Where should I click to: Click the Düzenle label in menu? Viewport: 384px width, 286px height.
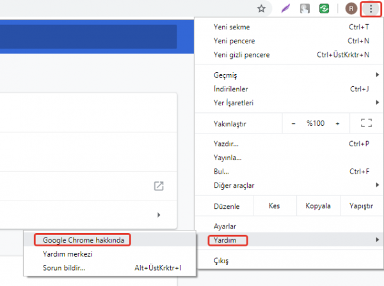pyautogui.click(x=227, y=206)
